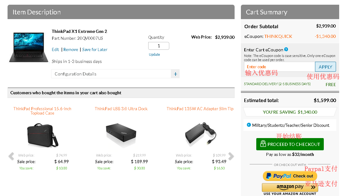Click the Proceed to Checkout button
This screenshot has height=196, width=342.
pyautogui.click(x=290, y=144)
